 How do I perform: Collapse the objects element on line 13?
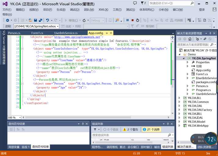(x=22, y=37)
